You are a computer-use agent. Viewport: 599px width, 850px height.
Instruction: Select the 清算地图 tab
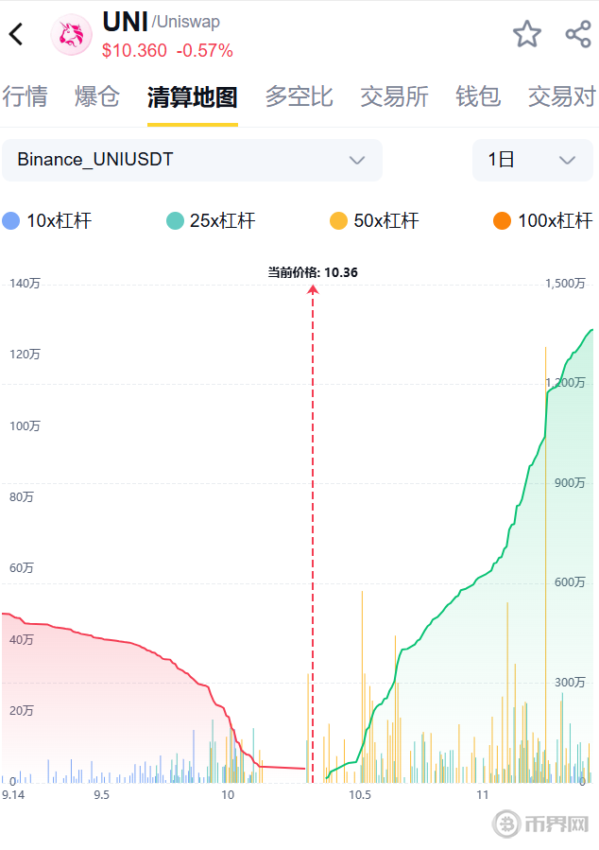pos(192,96)
